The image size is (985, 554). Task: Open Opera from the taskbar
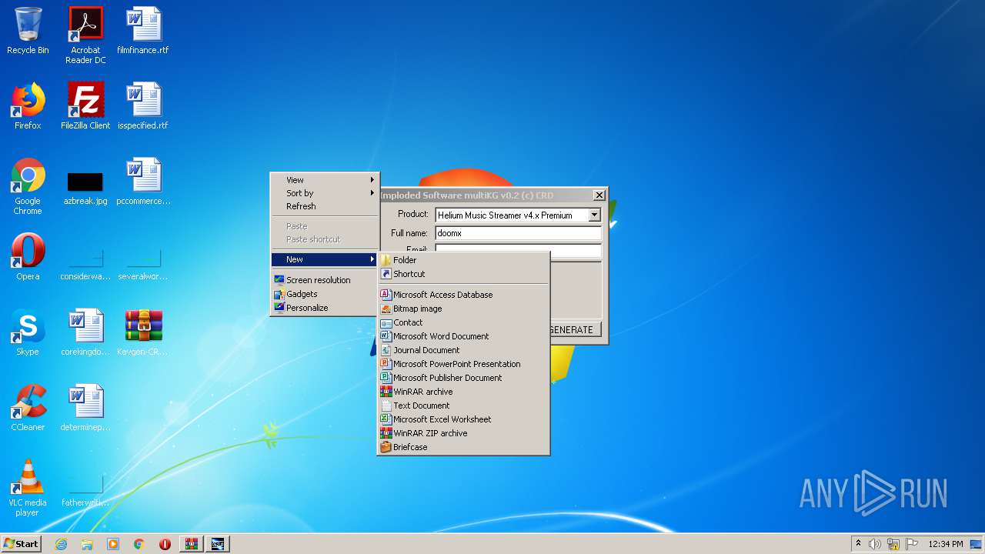(x=165, y=544)
